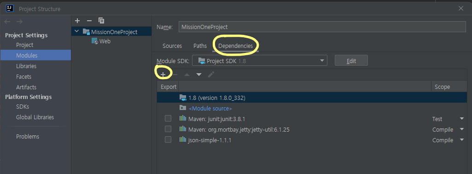Toggle export checkbox for json-simple-1.1.1
The image size is (472, 174).
click(x=168, y=139)
